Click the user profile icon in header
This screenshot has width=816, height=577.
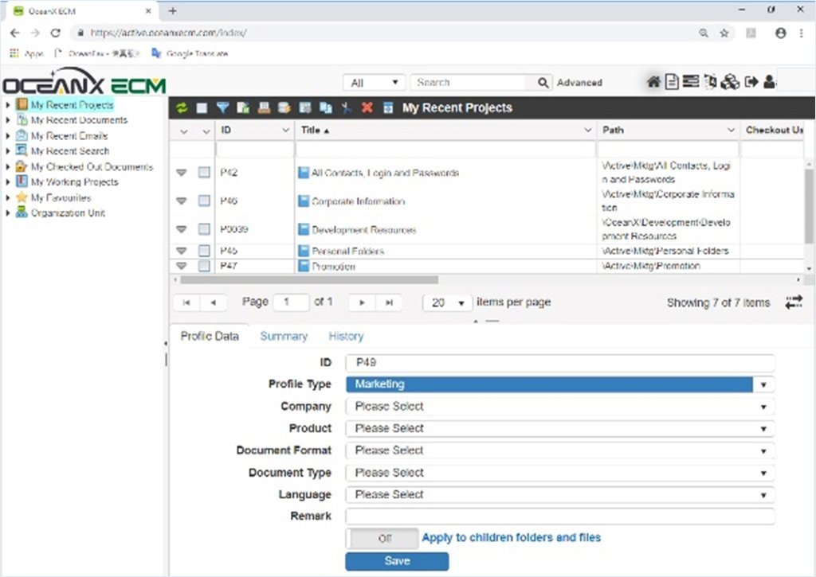tap(770, 82)
